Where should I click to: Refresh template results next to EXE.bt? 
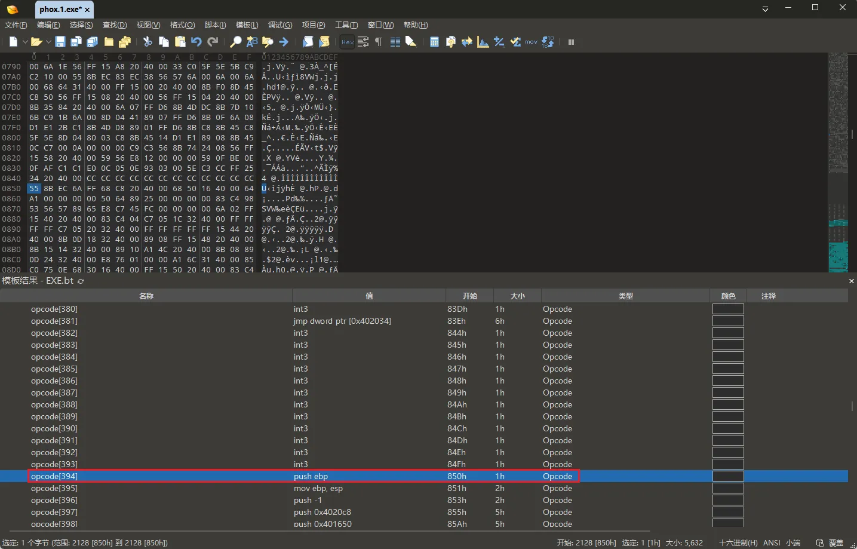pos(81,281)
